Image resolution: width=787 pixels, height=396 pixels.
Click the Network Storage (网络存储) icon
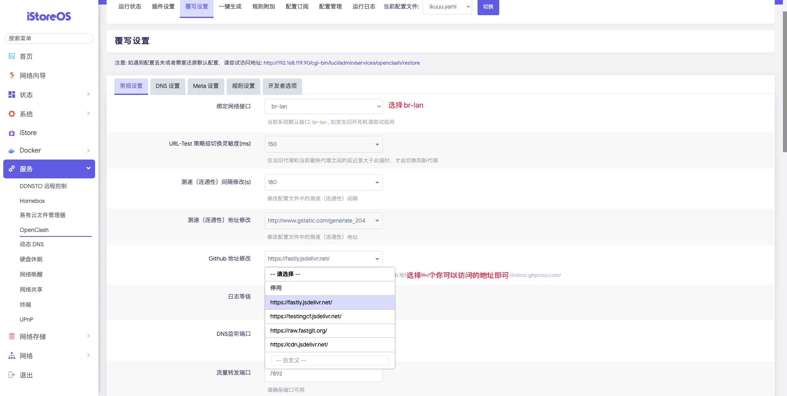(x=12, y=336)
